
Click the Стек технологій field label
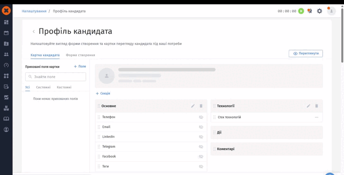point(229,117)
